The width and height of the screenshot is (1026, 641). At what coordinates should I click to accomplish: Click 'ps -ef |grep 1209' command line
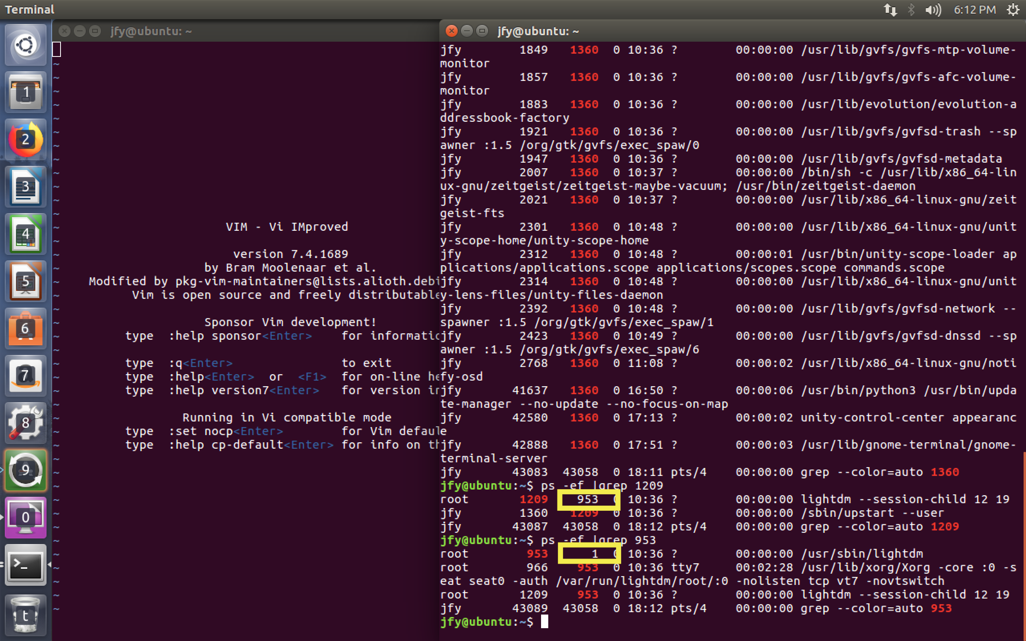point(602,486)
